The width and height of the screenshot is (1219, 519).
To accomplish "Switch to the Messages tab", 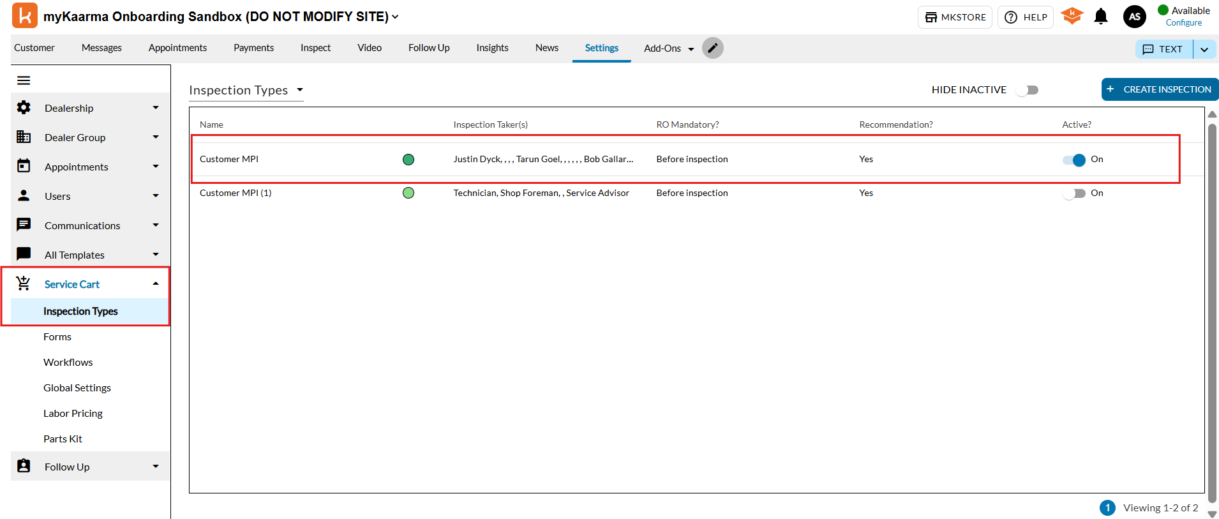I will [101, 48].
